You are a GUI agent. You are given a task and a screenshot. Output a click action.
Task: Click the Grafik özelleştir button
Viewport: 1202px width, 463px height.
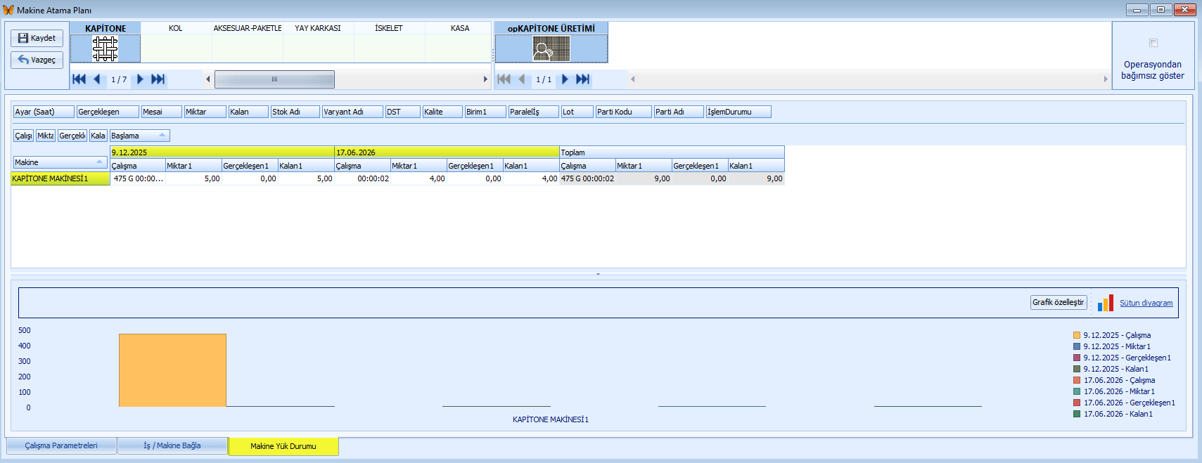click(1058, 302)
